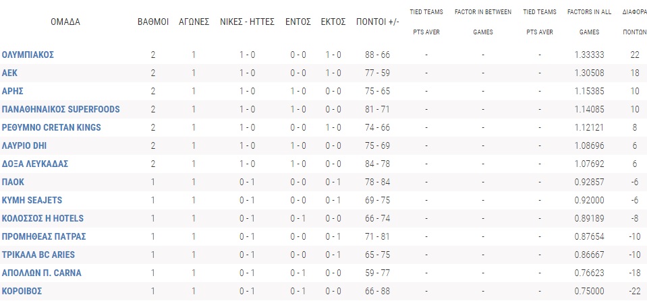647x301 pixels.
Task: Open the ΠΡΟΜΗΘΕΑΣ ΠΑΤΡΑΣ team page
Action: coord(44,236)
